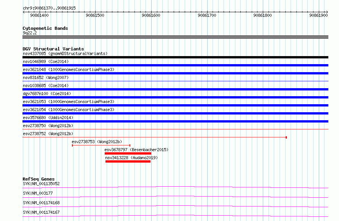Click ruler position 90861700
The width and height of the screenshot is (339, 221).
(x=207, y=15)
